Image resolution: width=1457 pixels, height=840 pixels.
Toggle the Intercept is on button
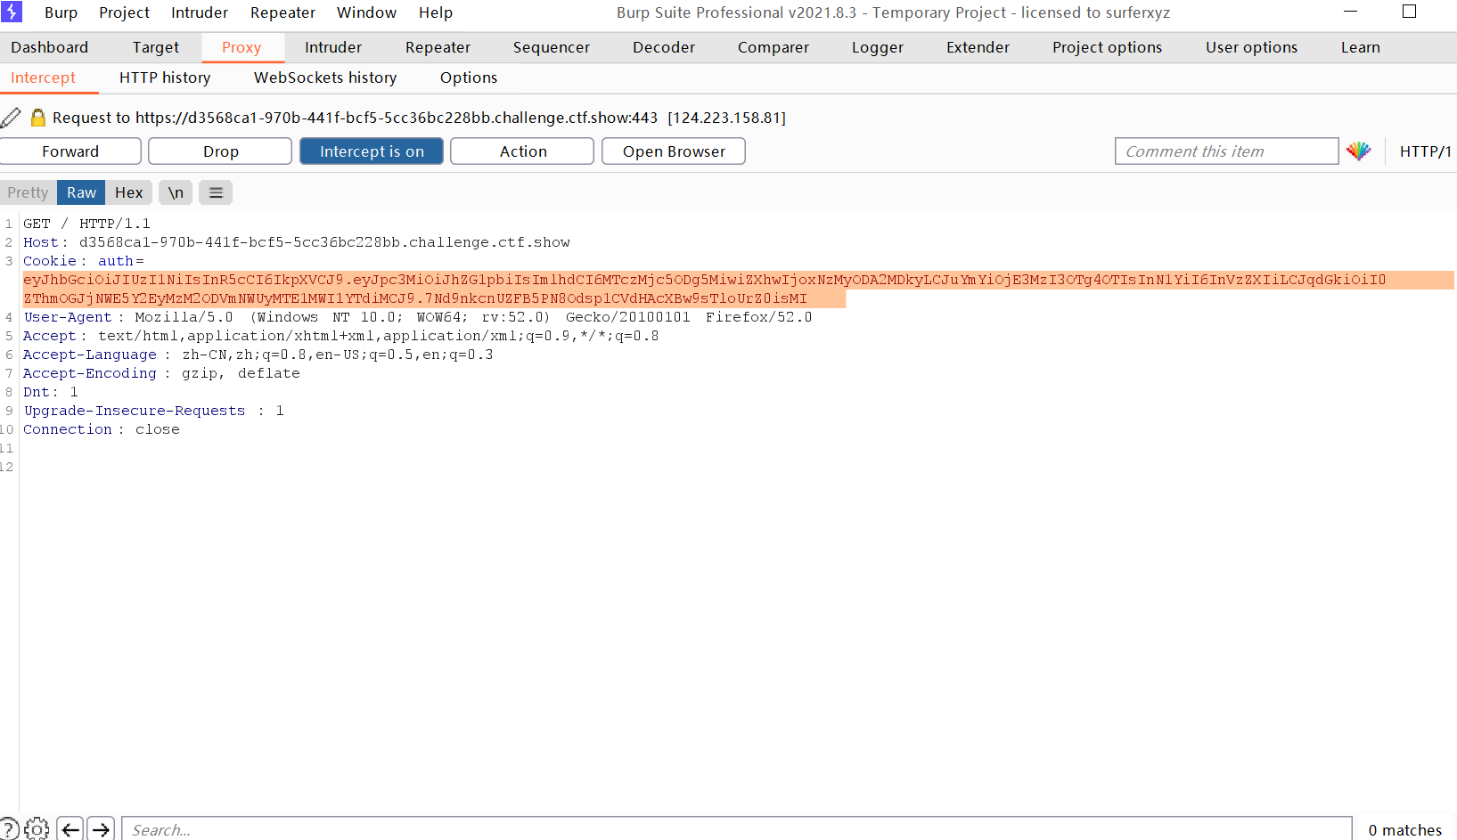click(372, 151)
